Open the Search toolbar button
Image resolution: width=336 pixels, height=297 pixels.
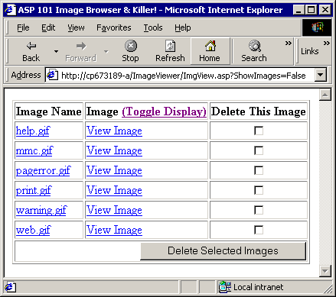[254, 51]
